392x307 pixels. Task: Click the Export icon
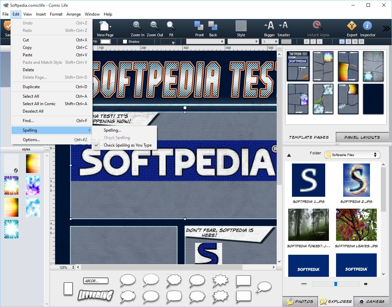point(352,25)
